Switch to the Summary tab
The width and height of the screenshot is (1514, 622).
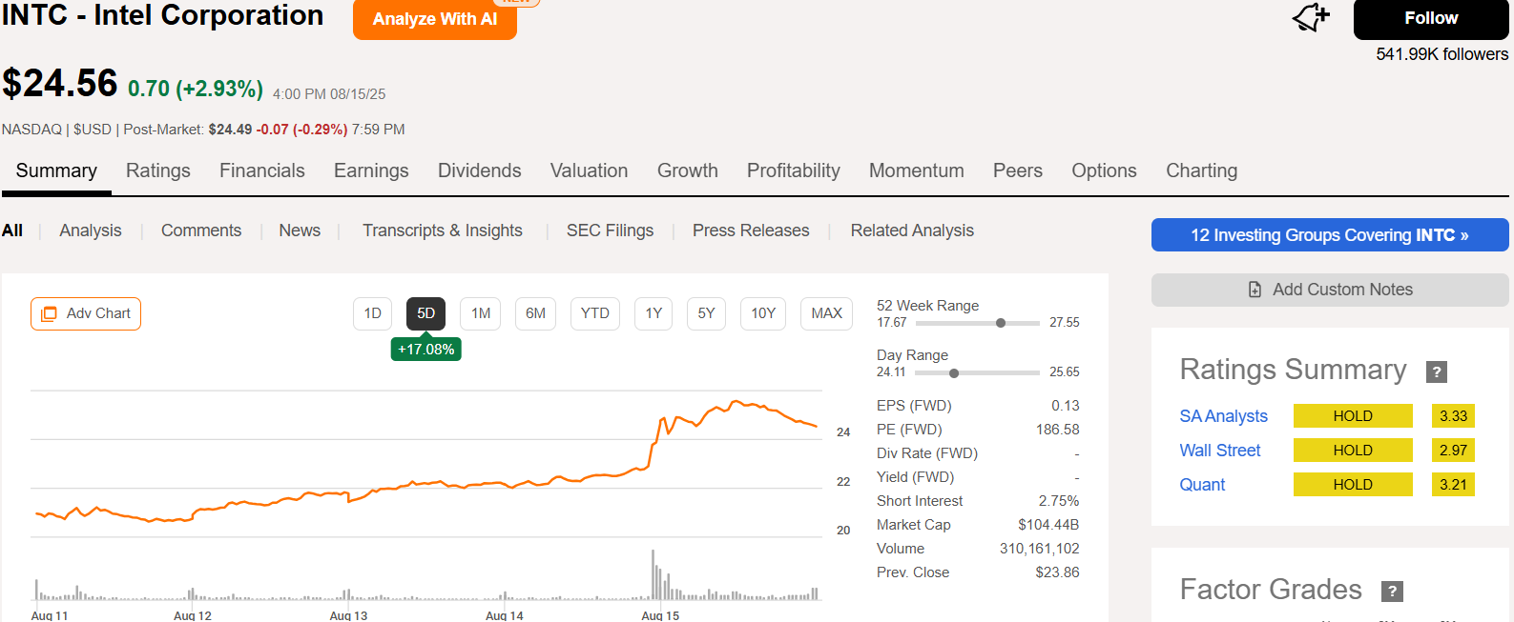(x=56, y=171)
